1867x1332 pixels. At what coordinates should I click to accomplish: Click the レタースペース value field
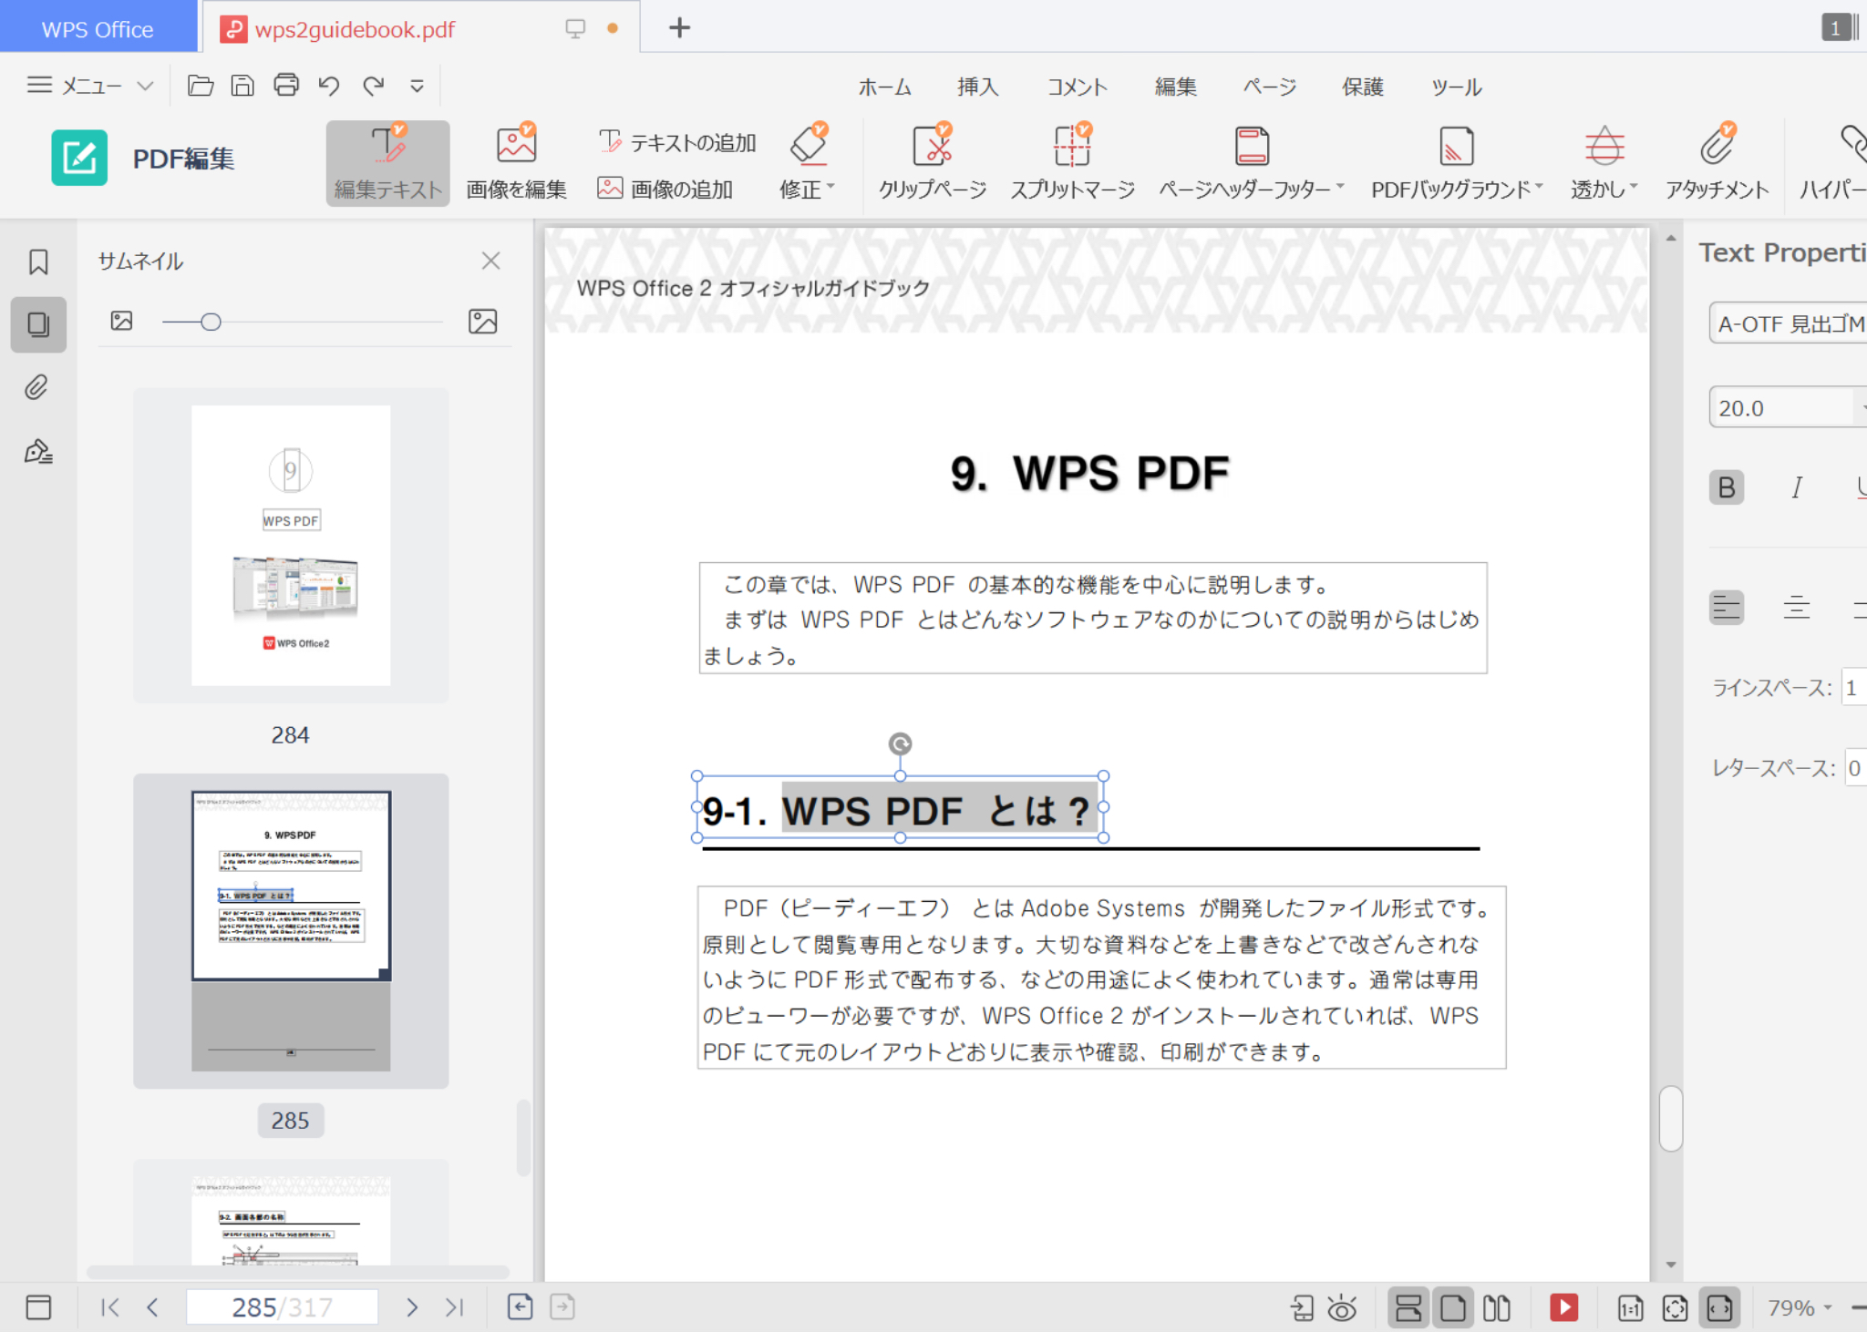click(x=1856, y=768)
